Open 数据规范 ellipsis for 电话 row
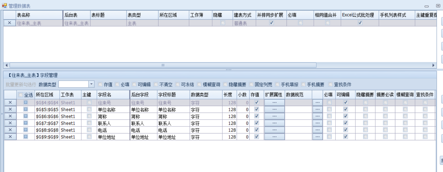 pyautogui.click(x=318, y=130)
